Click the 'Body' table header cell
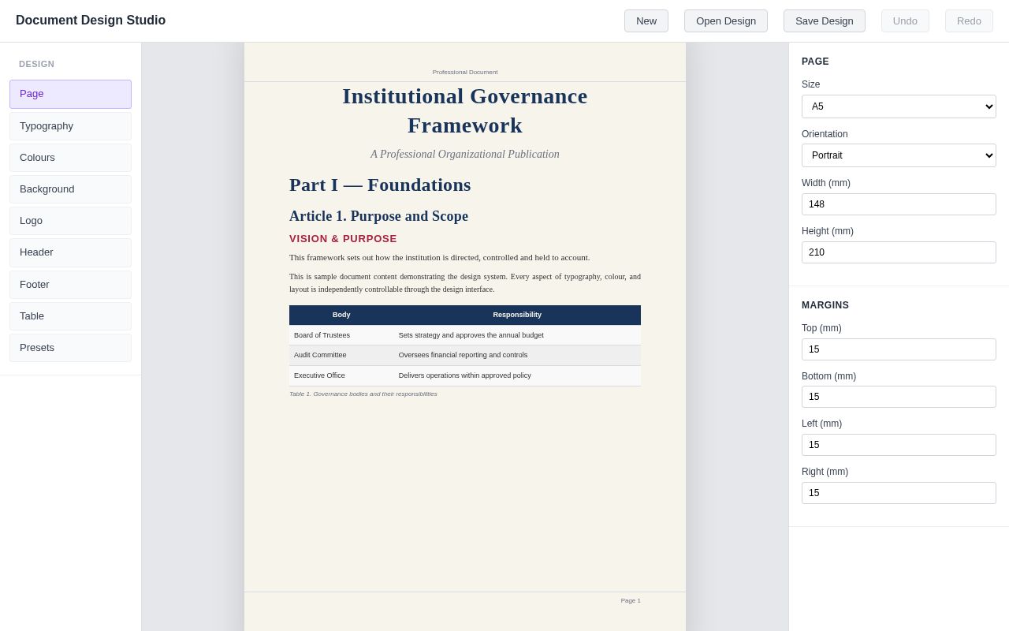Image resolution: width=1009 pixels, height=631 pixels. point(341,315)
